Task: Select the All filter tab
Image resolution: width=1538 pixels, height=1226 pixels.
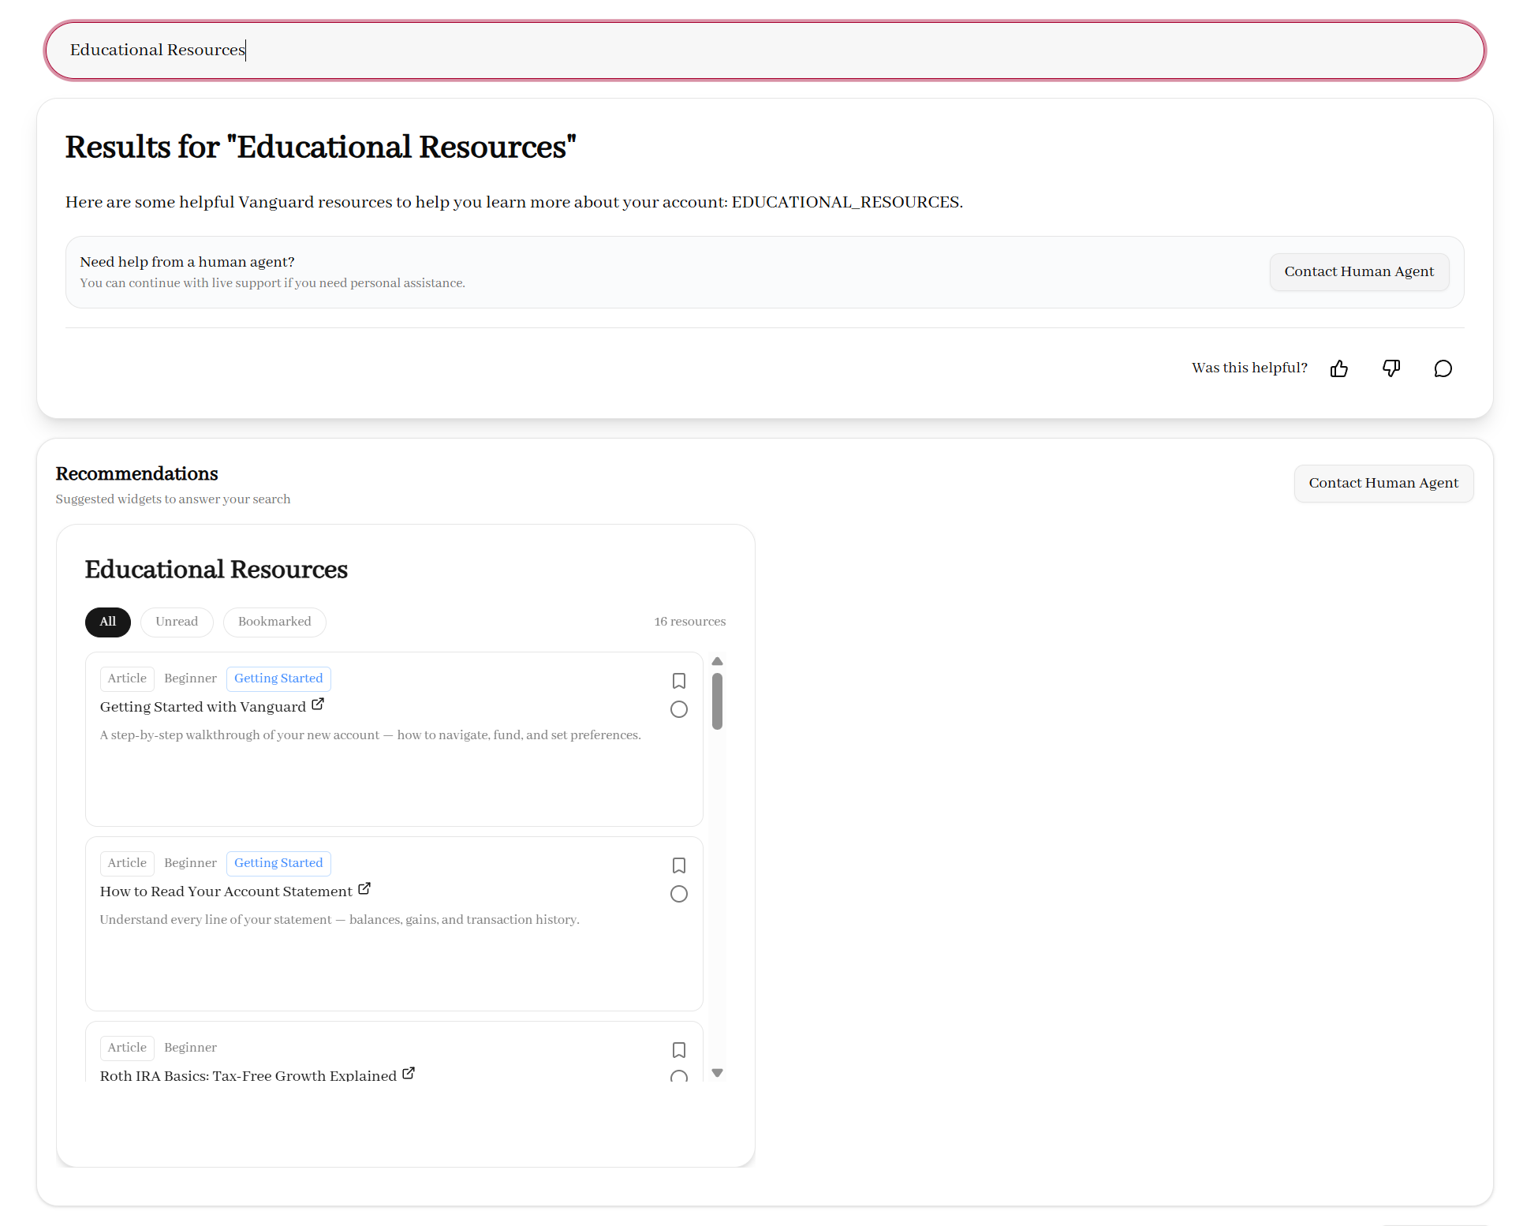Action: tap(108, 622)
